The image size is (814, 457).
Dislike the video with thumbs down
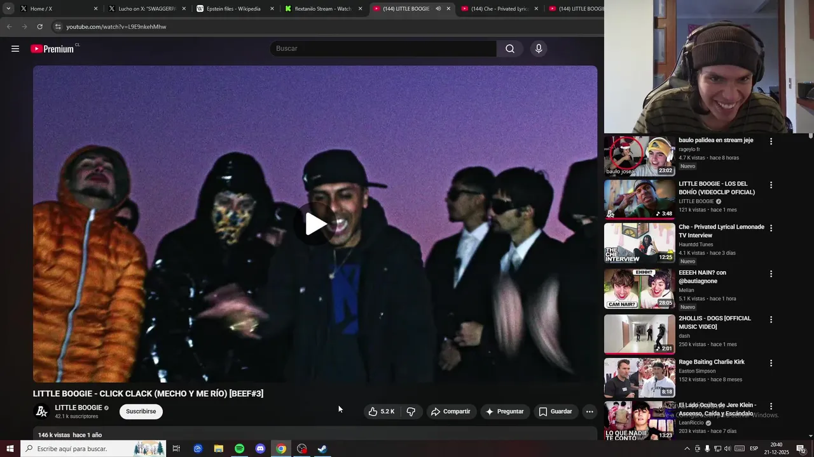(x=411, y=411)
